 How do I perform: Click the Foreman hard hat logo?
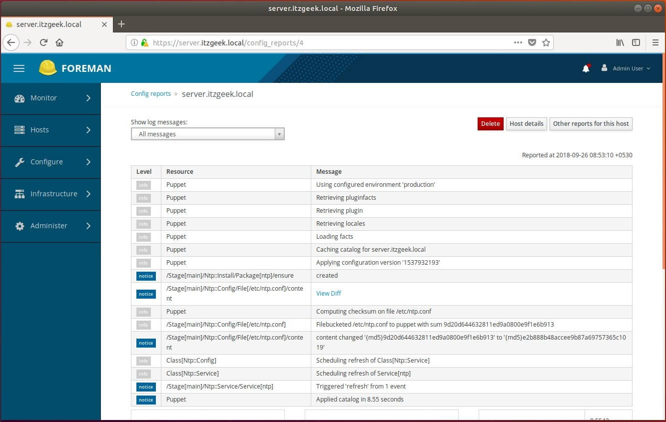[x=48, y=68]
